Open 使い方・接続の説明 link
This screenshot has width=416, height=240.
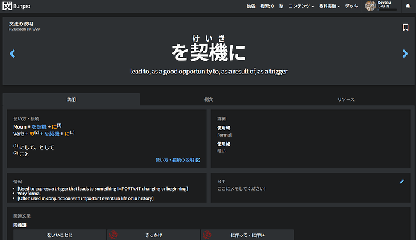point(177,160)
